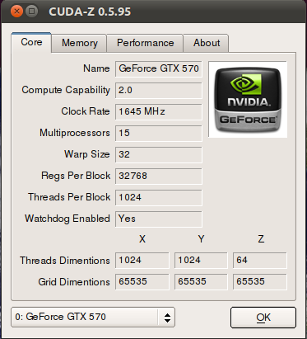Click the Regs Per Block value 32768
Image resolution: width=307 pixels, height=339 pixels.
coord(159,176)
